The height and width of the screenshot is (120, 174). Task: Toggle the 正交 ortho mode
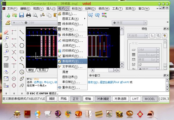click(75, 99)
